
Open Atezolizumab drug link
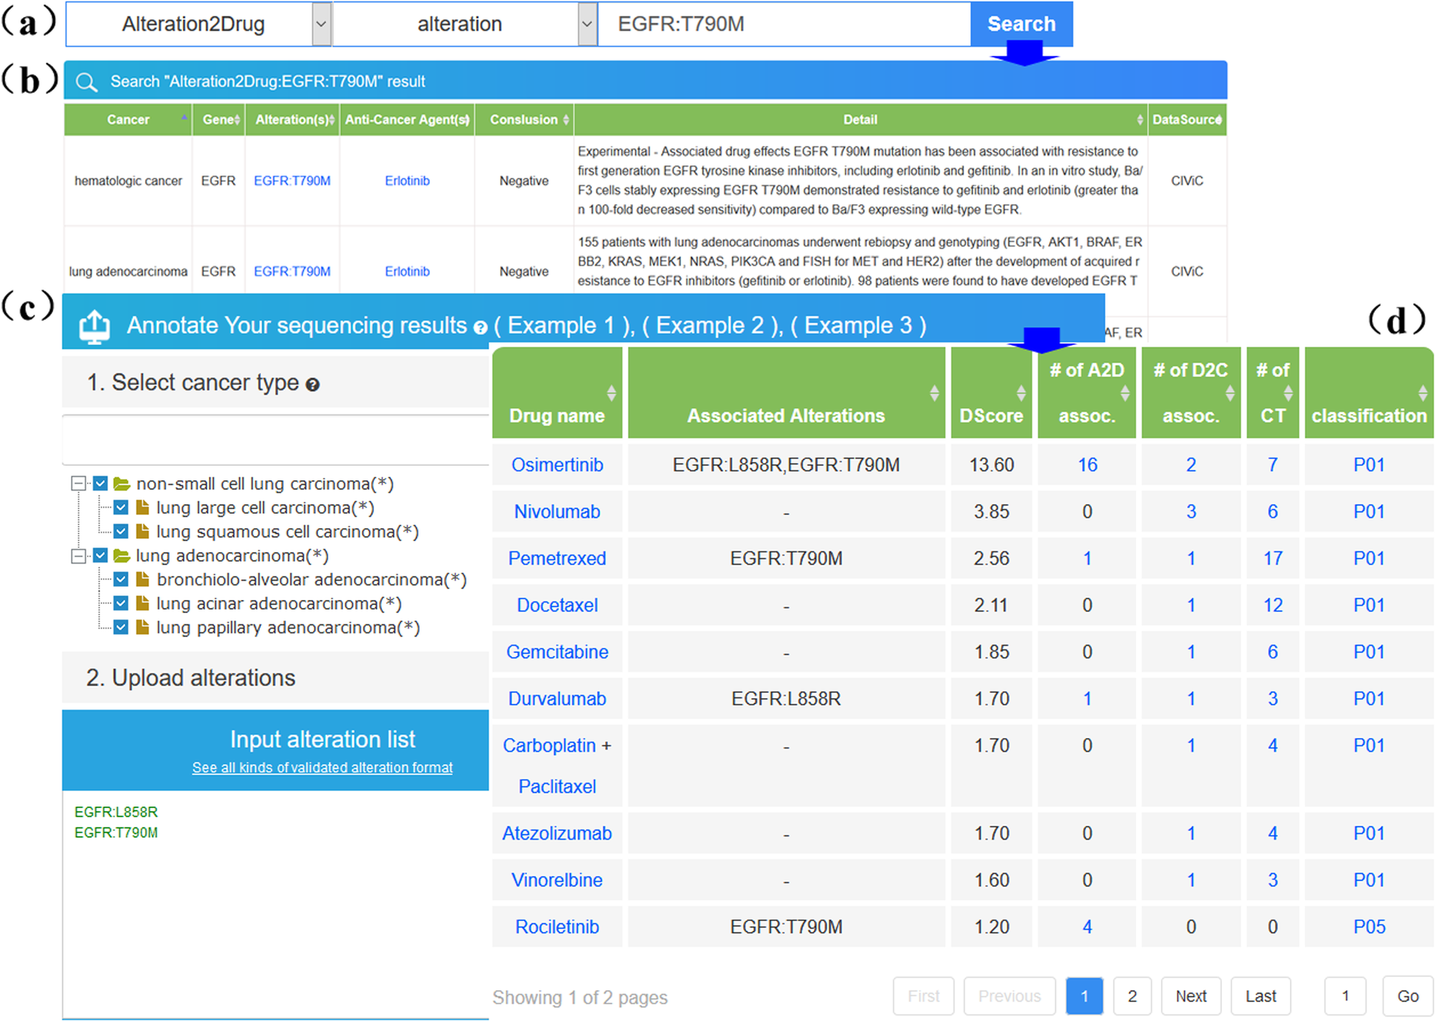(x=557, y=833)
